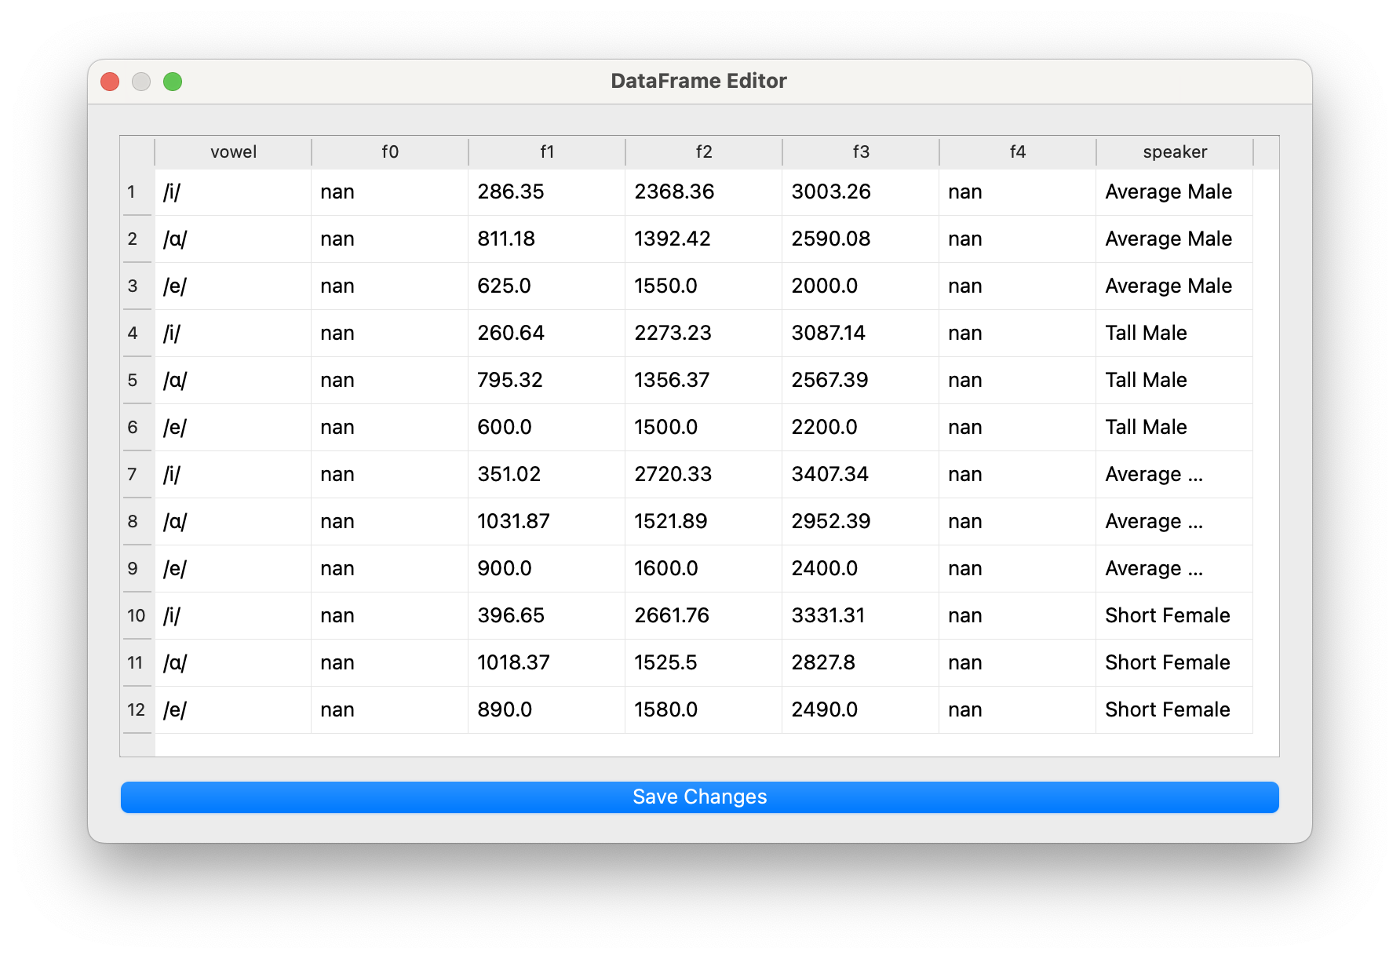Screen dimensions: 1400x959
Task: Click the Short Female cell in row 11
Action: click(1175, 663)
